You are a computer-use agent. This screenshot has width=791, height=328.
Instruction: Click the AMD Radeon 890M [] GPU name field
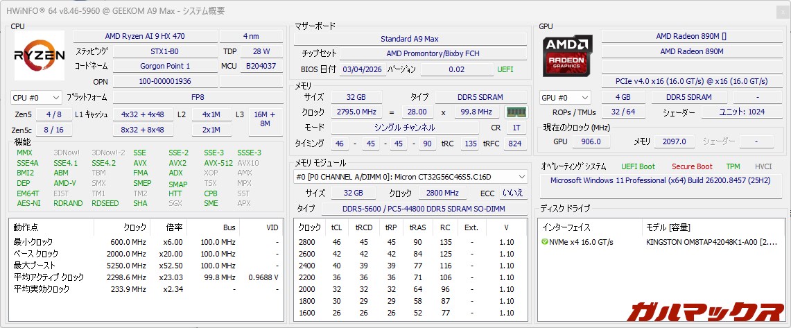click(690, 36)
